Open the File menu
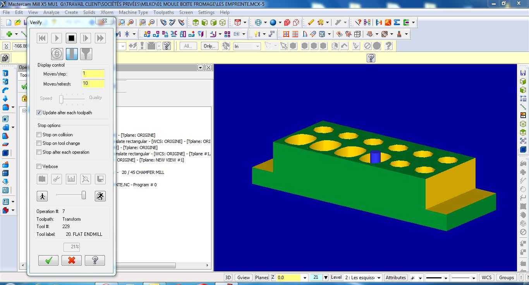 pyautogui.click(x=6, y=12)
